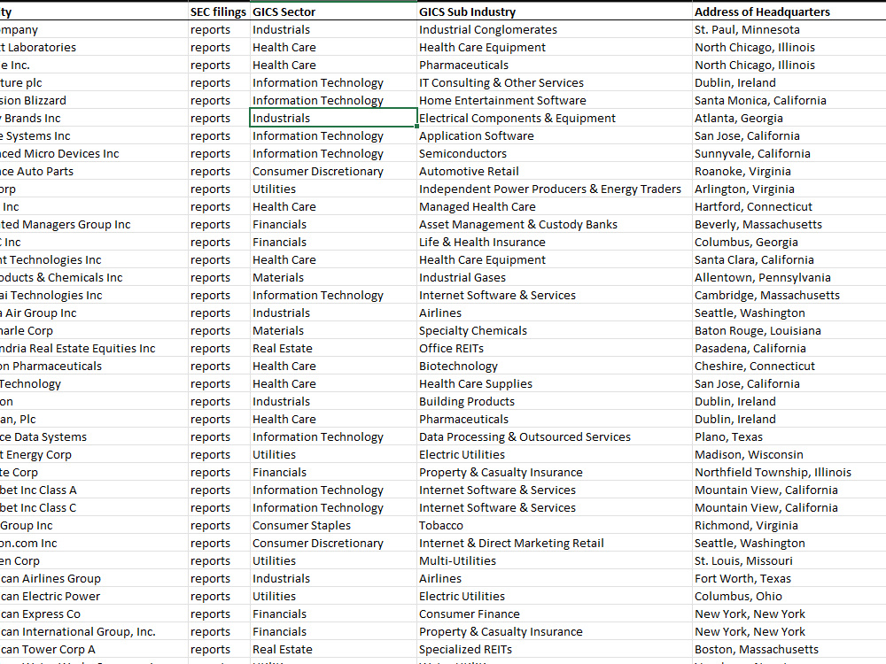Select Electrical Components & Equipment cell
This screenshot has width=886, height=664.
tap(554, 118)
